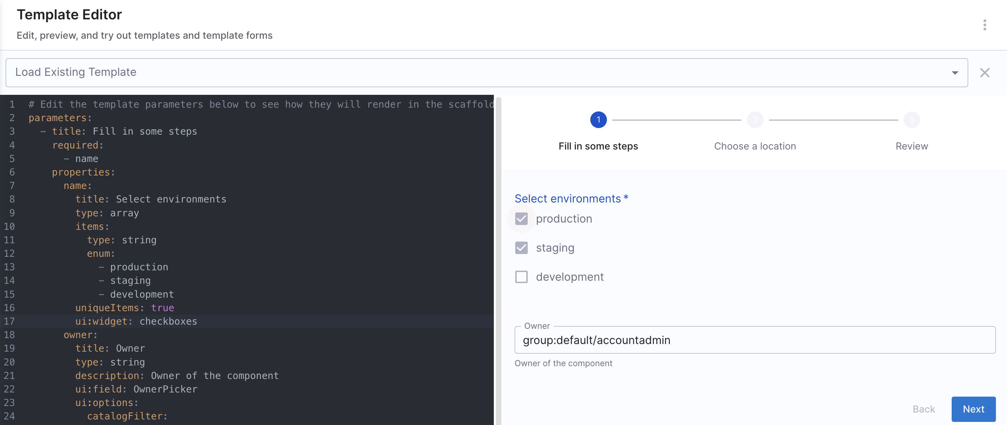Click the Owner input field

(x=755, y=340)
